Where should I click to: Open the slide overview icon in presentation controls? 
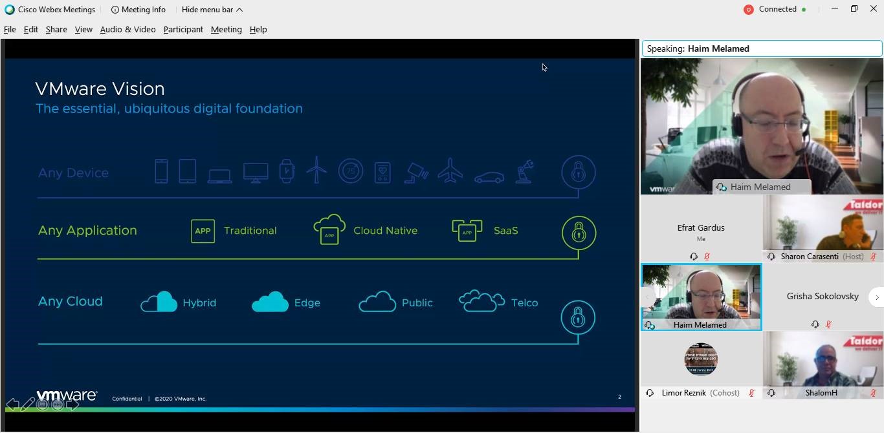(x=43, y=405)
